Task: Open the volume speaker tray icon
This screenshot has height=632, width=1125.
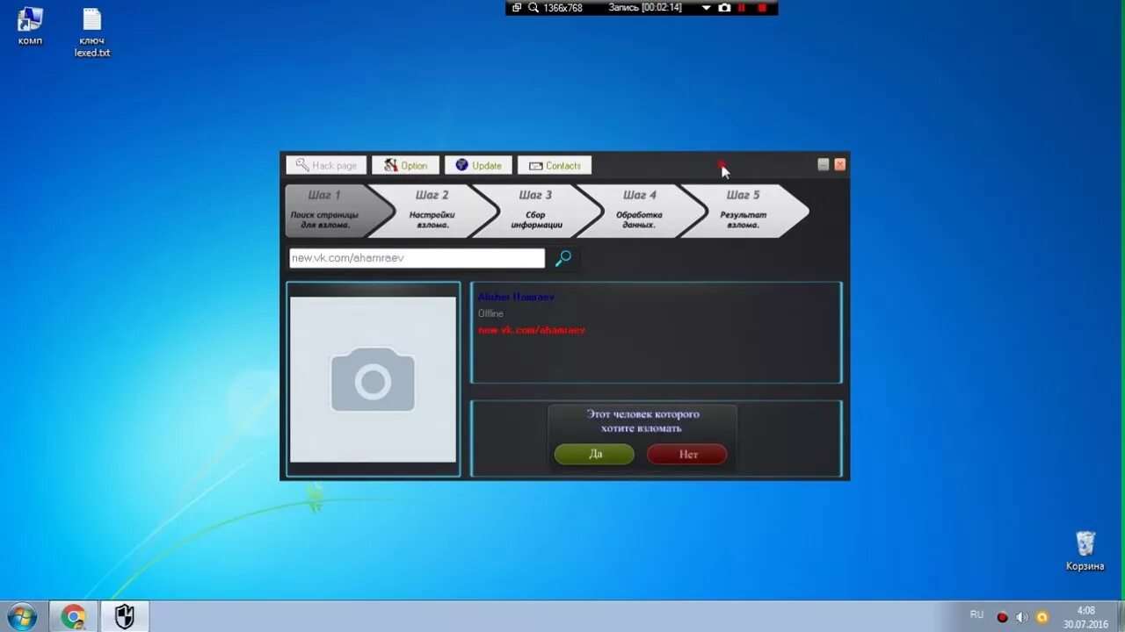Action: pos(1022,617)
